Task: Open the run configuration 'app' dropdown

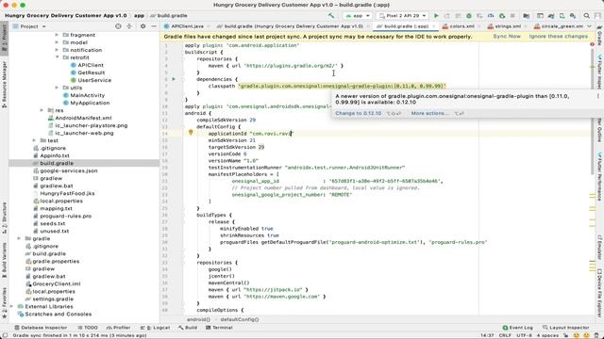Action: (358, 16)
